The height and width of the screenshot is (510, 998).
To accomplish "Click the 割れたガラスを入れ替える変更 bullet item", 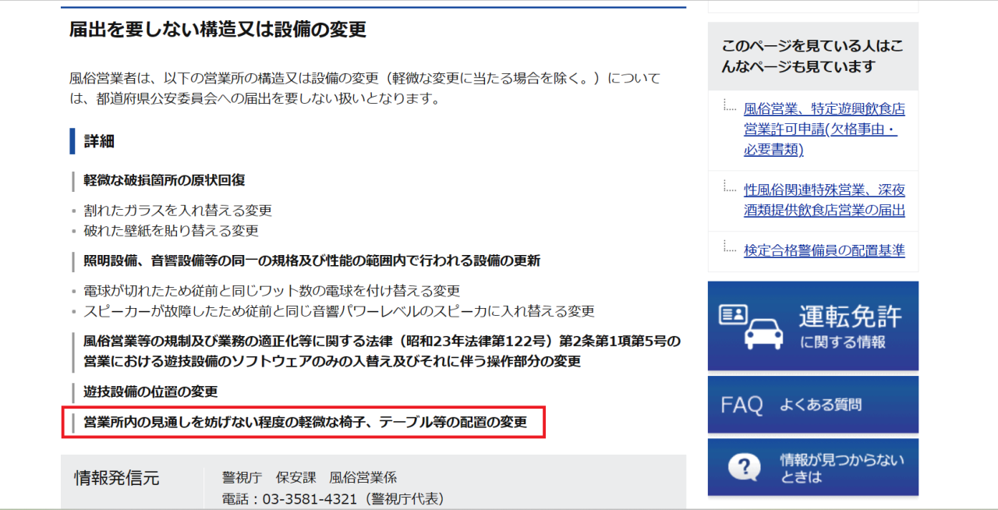I will tap(177, 211).
